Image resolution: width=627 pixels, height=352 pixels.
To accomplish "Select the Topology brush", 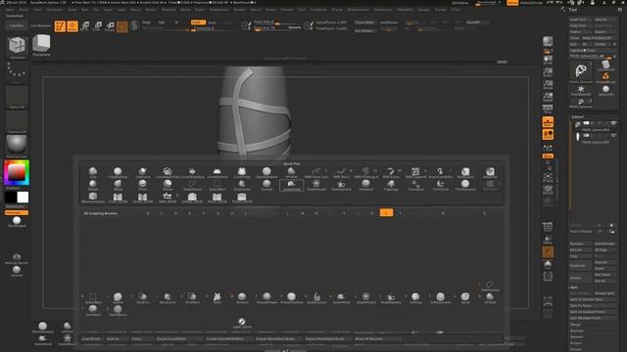I will click(x=391, y=185).
